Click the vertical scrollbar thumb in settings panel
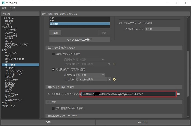This screenshot has width=191, height=126. (188, 74)
